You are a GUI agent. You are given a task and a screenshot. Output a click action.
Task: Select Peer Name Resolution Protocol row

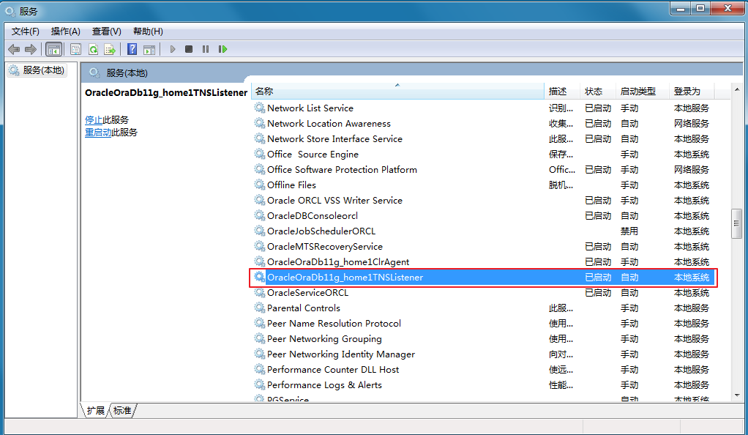pyautogui.click(x=483, y=323)
